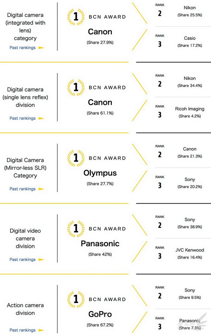Open Past rankings for Action camera division
The width and height of the screenshot is (211, 335).
[x=23, y=330]
